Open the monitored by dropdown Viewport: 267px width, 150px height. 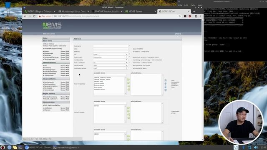(111, 60)
